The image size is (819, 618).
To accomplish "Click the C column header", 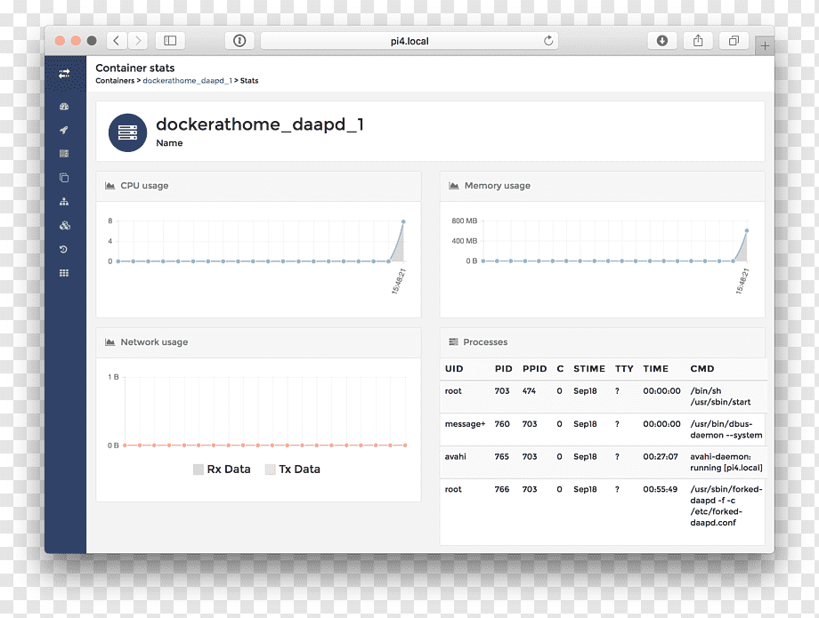I will point(560,369).
